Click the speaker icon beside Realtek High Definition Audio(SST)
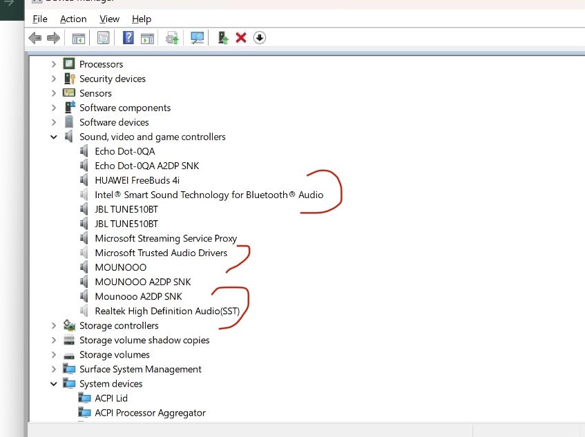Screen dimensions: 585x437 click(x=84, y=311)
